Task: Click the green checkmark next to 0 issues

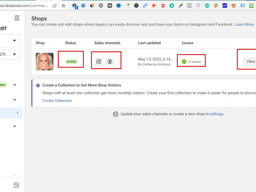Action: (x=184, y=61)
